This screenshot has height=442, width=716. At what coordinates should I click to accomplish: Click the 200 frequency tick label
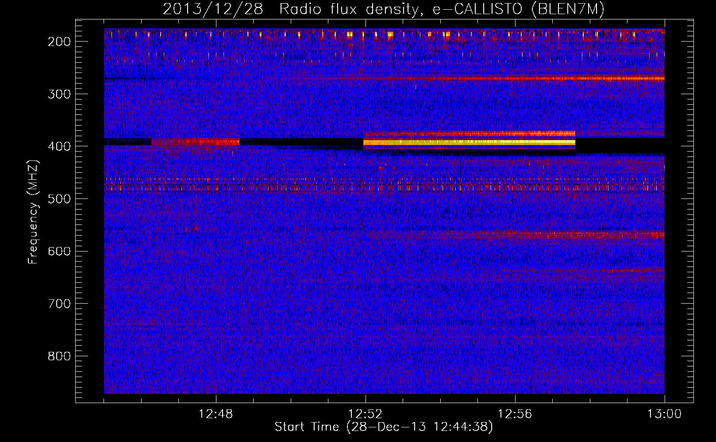pos(59,41)
